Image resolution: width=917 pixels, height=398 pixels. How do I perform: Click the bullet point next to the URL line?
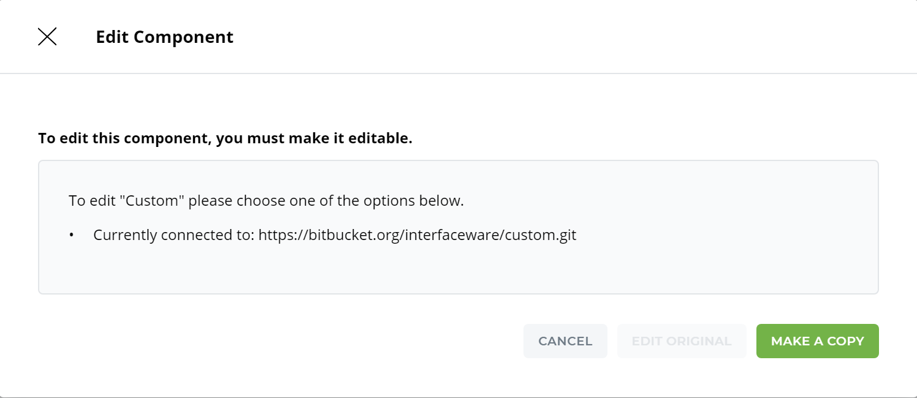point(71,235)
